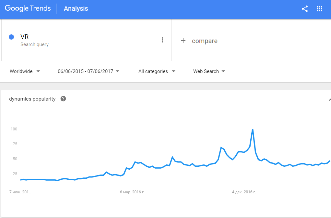This screenshot has height=218, width=331.
Task: Open the 06/06/2015 - 07/06/2017 date range dropdown
Action: (x=89, y=71)
